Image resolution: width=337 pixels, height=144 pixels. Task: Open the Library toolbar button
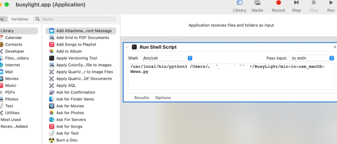pyautogui.click(x=240, y=6)
